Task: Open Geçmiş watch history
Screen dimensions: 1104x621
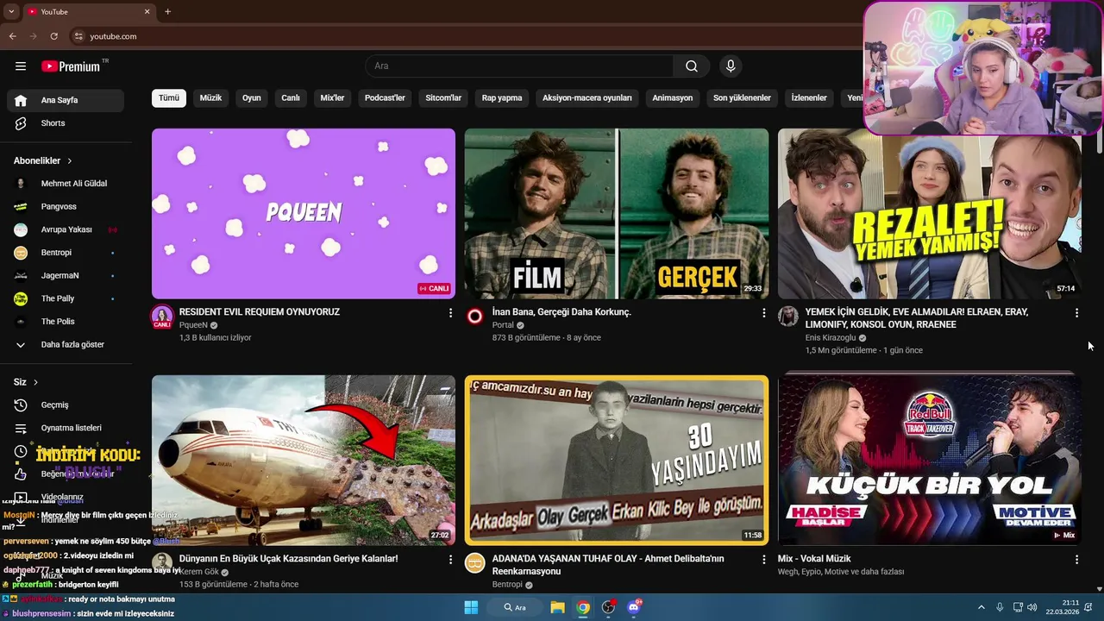Action: [x=66, y=405]
